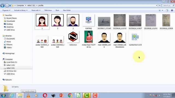
Task: Change the view using the view icon
Action: click(160, 10)
